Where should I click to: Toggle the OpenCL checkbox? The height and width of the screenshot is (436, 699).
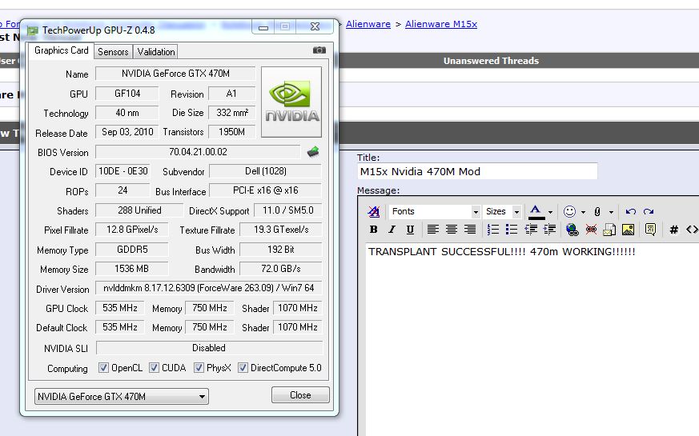tap(103, 367)
